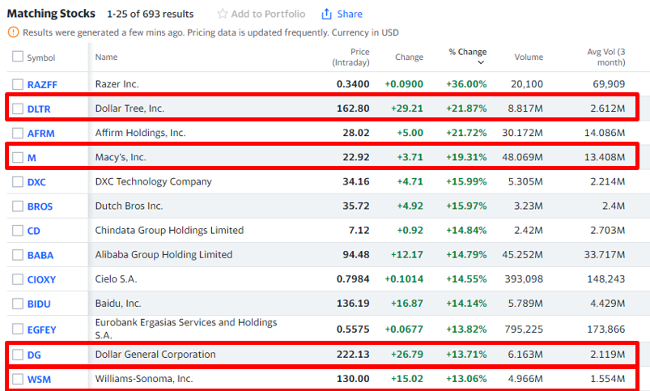
Task: Sort by Avg Vol (3 month) header
Action: [x=605, y=57]
